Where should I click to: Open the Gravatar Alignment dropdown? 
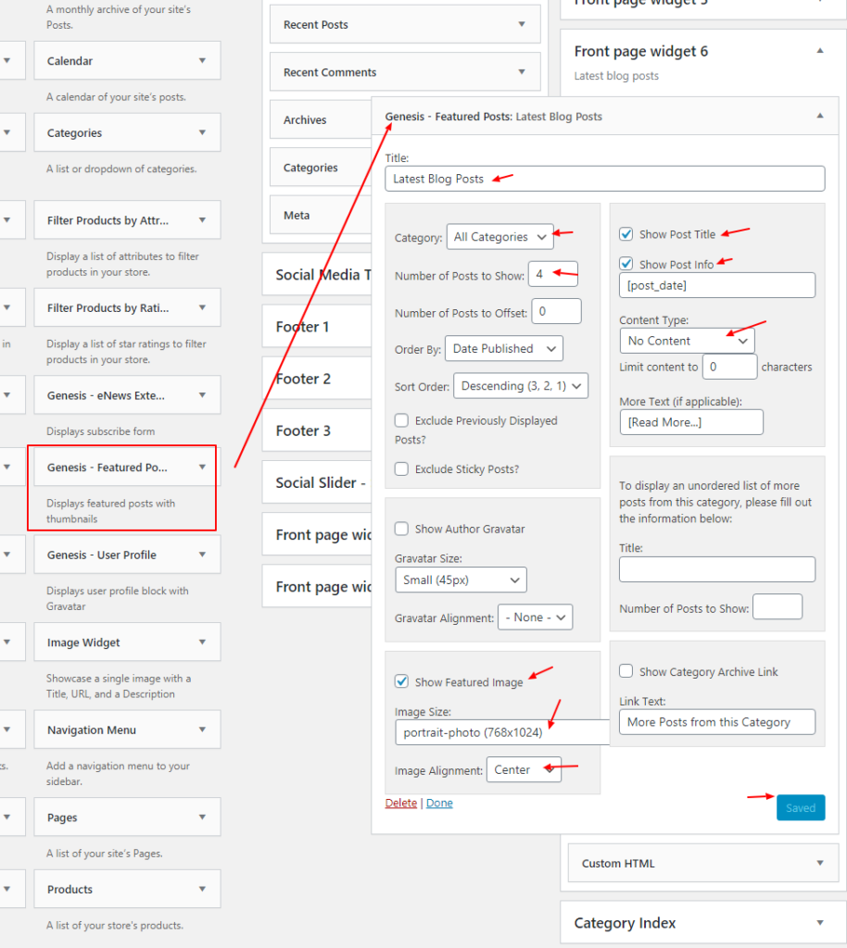pyautogui.click(x=536, y=617)
